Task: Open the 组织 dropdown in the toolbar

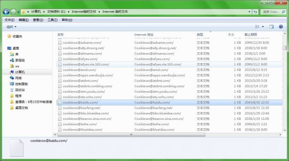Action: coord(12,27)
